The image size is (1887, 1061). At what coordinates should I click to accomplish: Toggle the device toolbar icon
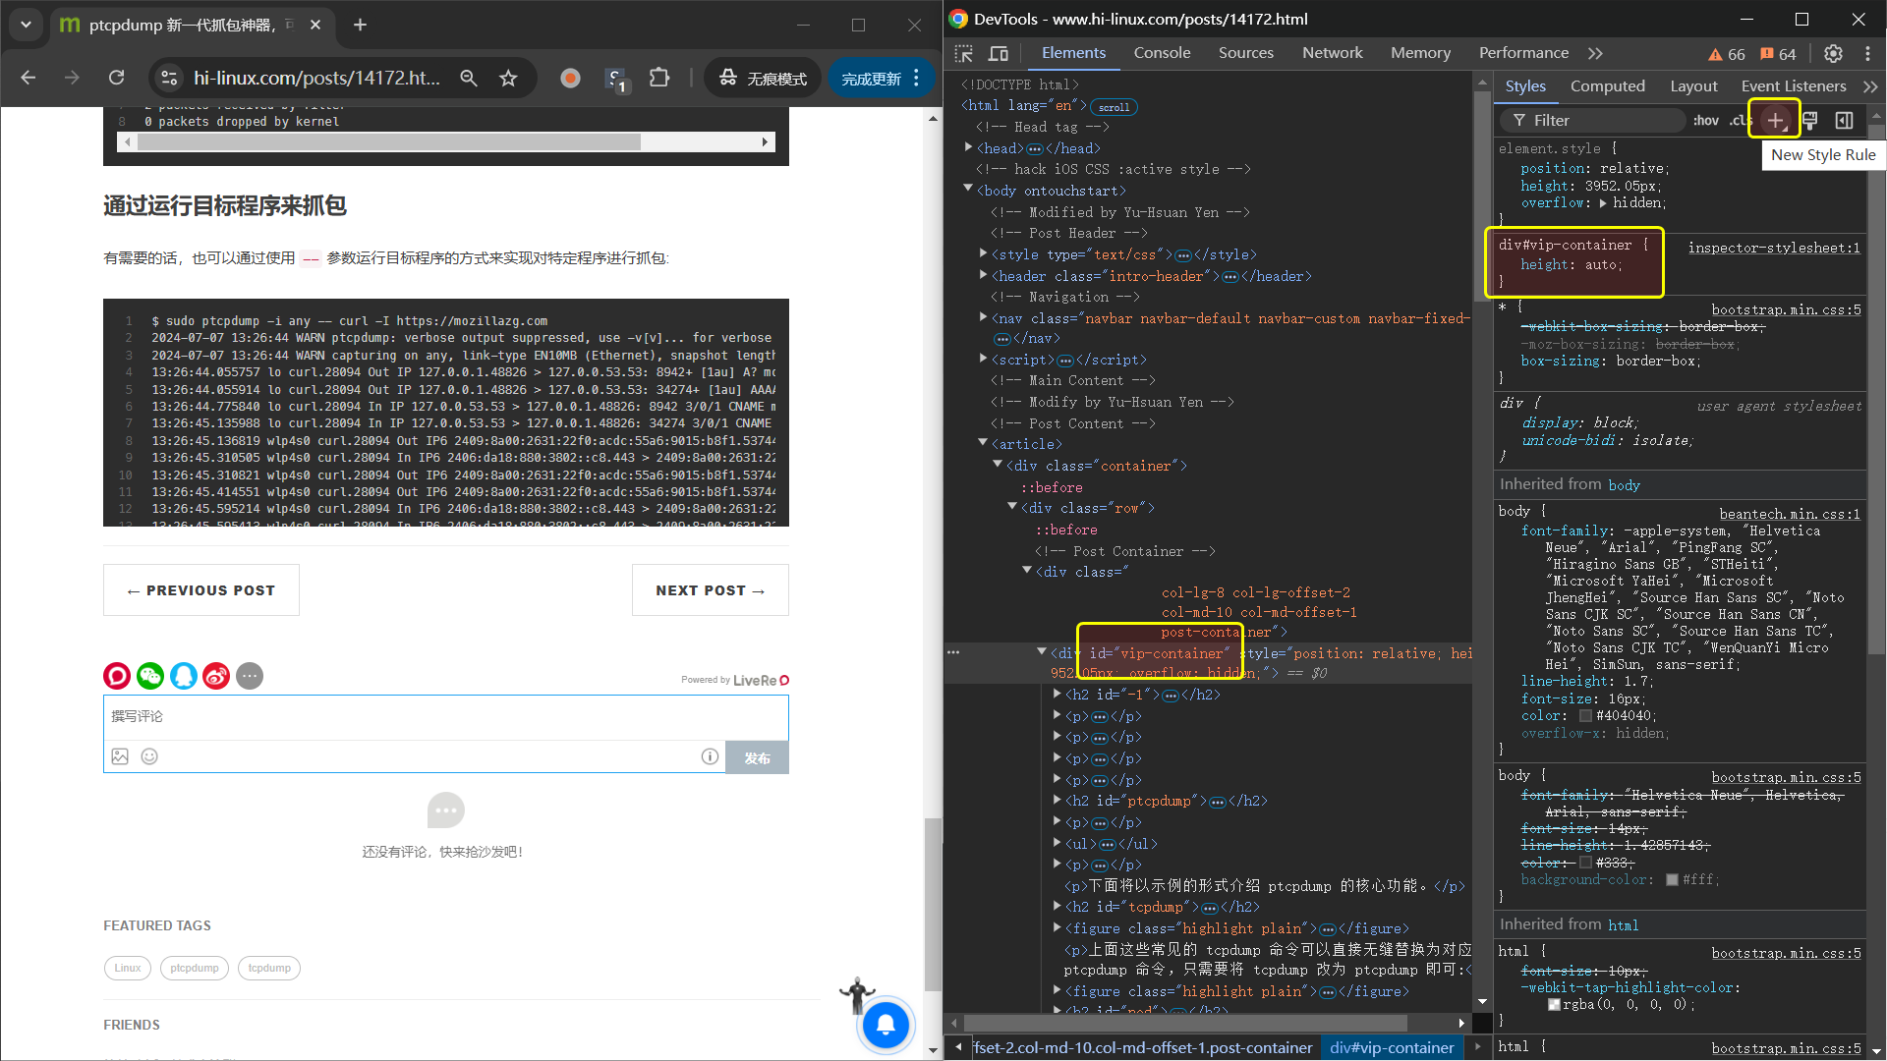point(999,53)
